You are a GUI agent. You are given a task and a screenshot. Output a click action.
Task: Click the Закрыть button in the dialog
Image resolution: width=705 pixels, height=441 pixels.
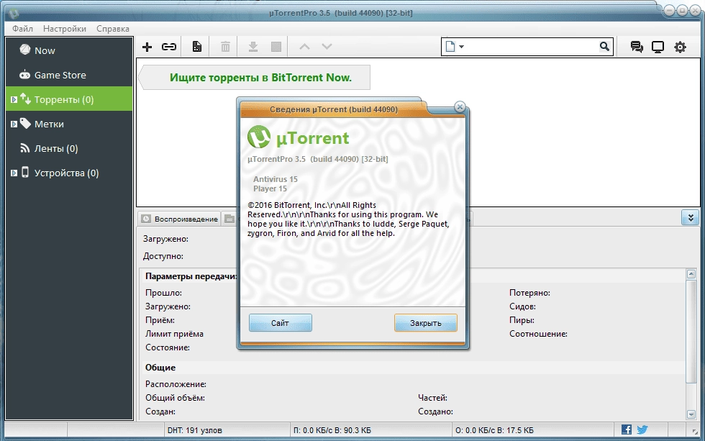[426, 322]
